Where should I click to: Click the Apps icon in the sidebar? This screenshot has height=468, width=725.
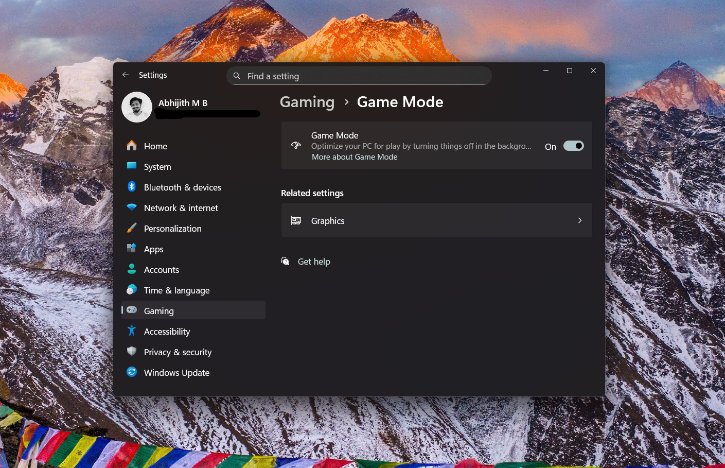point(132,249)
